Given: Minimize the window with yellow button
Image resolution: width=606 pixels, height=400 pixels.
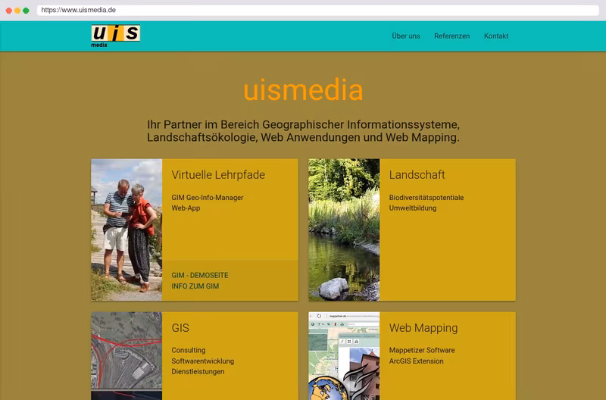Looking at the screenshot, I should pos(17,11).
